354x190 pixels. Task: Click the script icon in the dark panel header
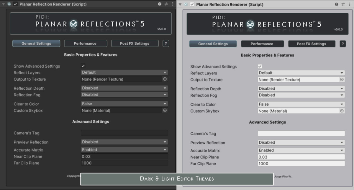[x=9, y=4]
